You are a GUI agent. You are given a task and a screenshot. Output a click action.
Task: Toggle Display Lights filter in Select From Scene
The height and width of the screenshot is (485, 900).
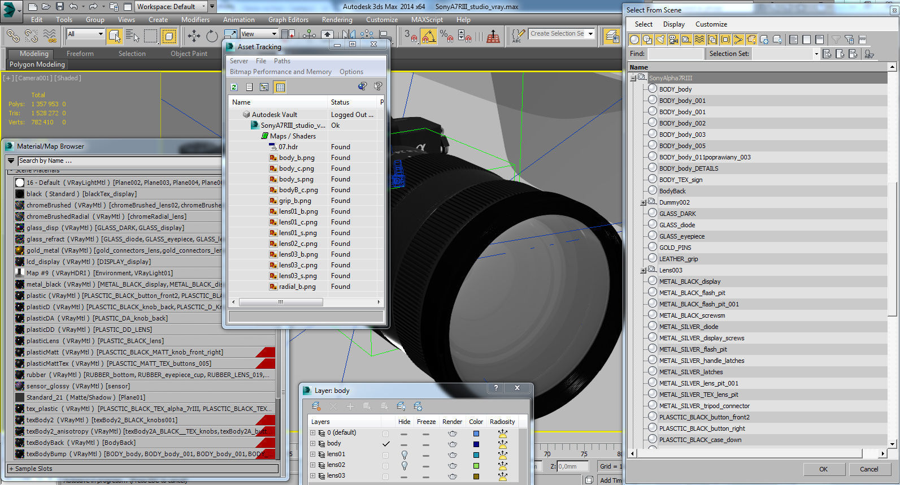tap(660, 40)
